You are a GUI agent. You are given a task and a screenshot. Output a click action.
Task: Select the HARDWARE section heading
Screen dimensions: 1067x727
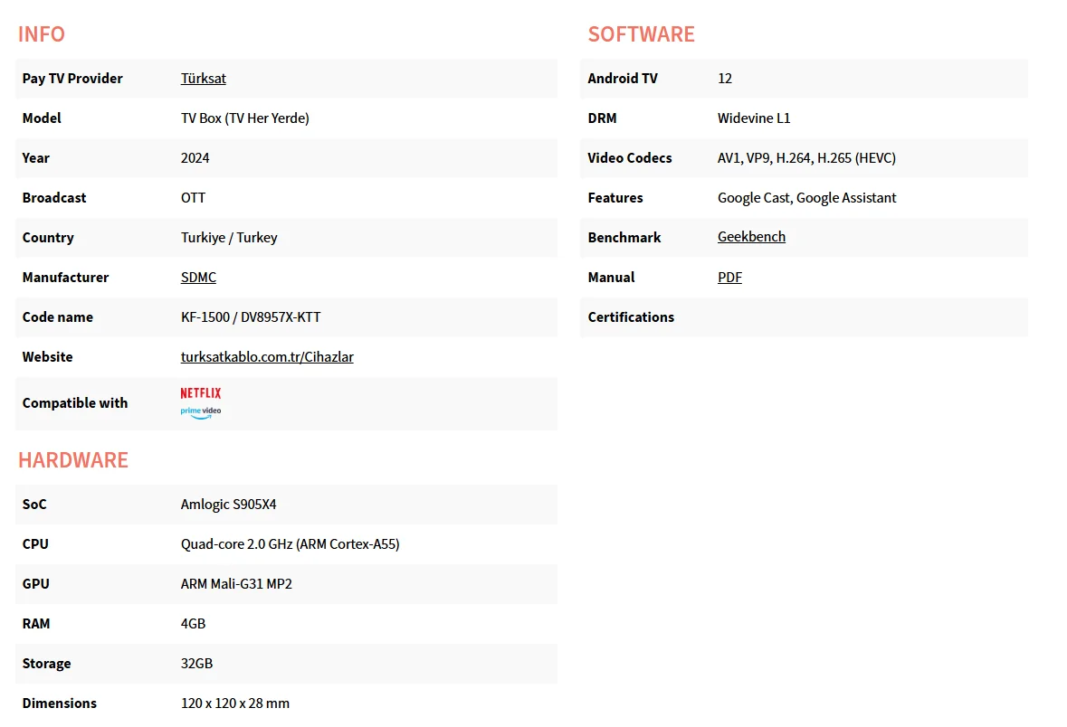(72, 460)
